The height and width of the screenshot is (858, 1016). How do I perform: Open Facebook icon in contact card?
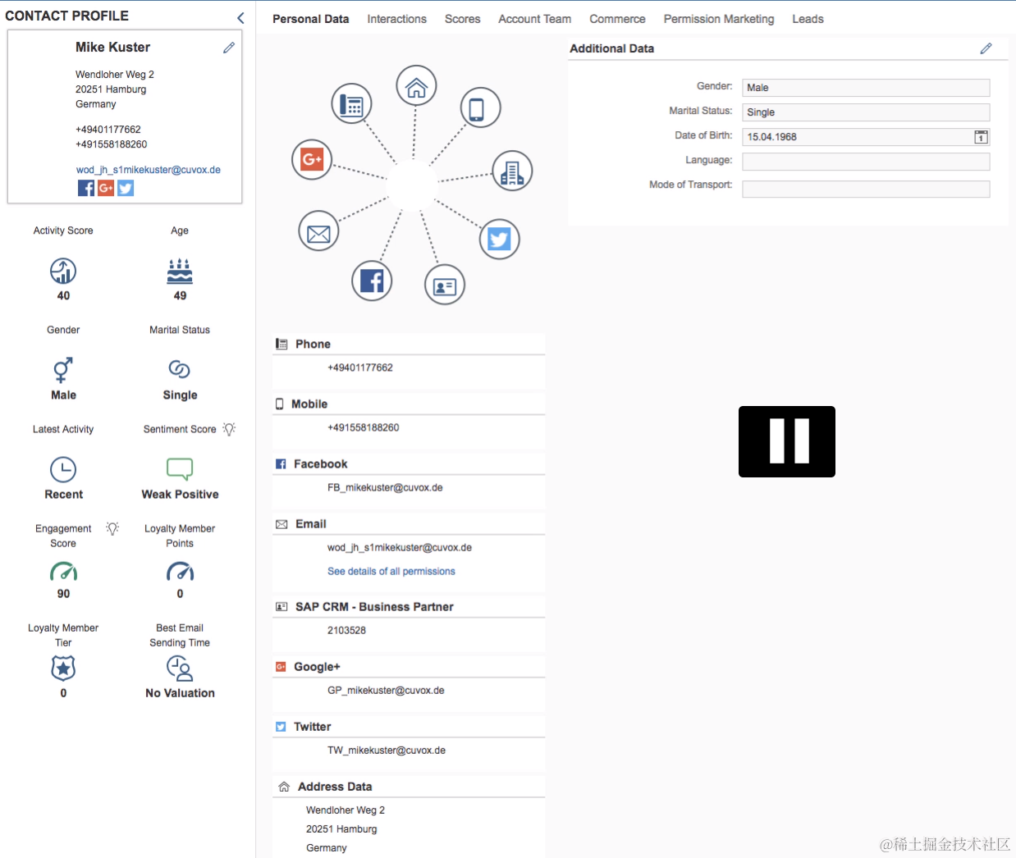86,188
